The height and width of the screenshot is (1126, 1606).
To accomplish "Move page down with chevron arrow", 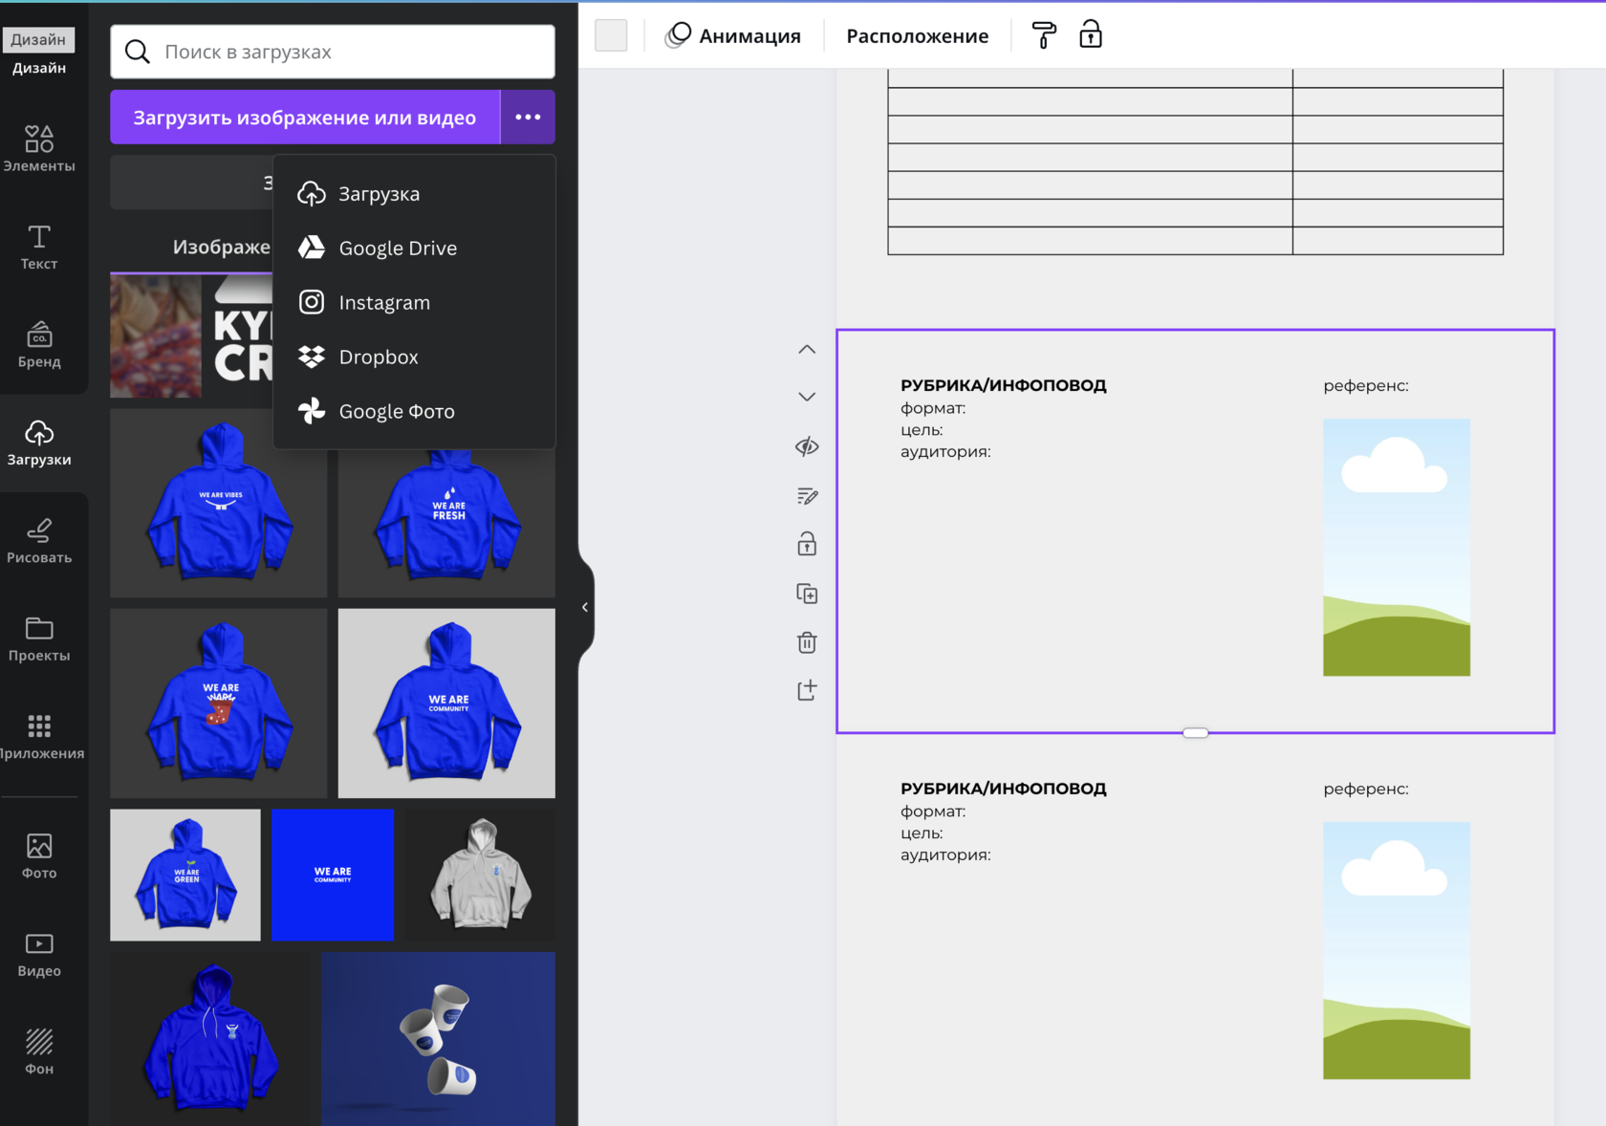I will coord(807,397).
